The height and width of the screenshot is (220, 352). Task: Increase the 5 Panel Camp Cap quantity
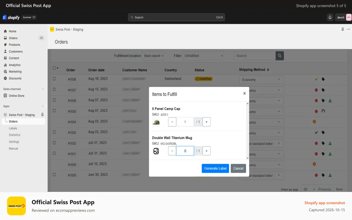[207, 122]
